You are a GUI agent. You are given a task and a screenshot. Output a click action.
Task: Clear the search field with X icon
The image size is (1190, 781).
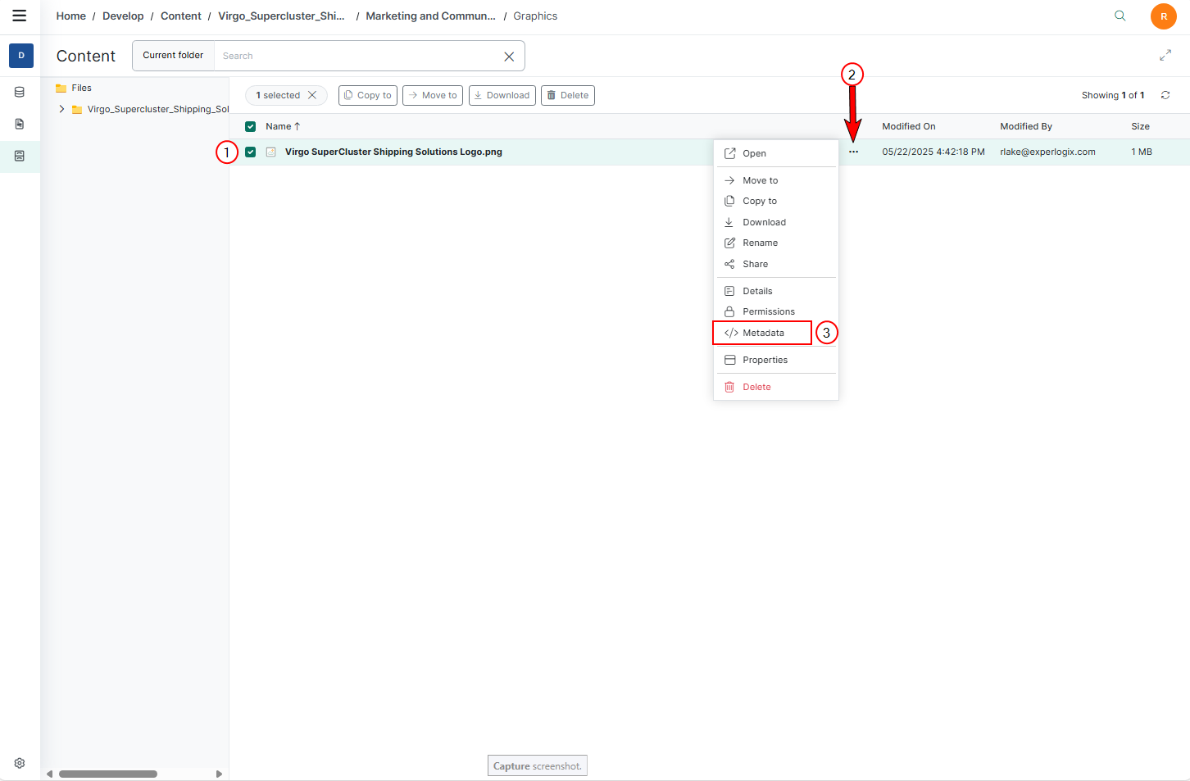click(x=509, y=57)
